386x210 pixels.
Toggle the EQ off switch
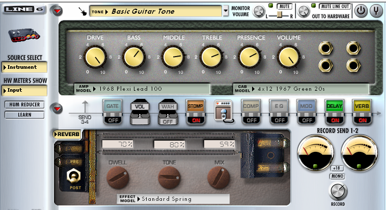[279, 120]
